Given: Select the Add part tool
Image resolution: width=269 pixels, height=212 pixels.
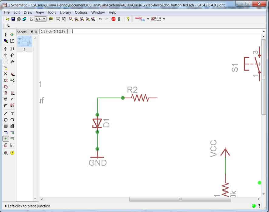Looking at the screenshot, I should pos(12,74).
